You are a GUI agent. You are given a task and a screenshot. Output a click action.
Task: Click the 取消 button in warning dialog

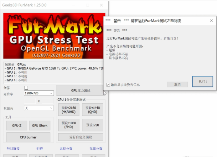[x=177, y=85]
